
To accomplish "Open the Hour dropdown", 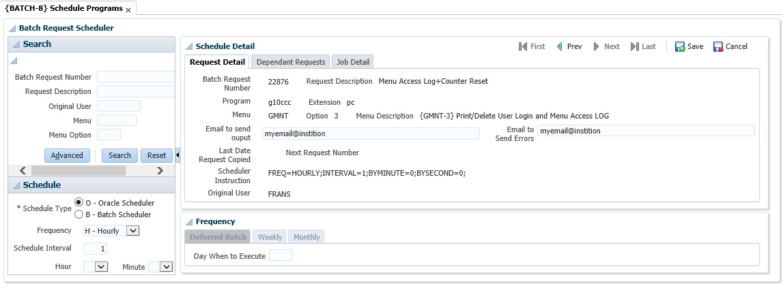I will coord(102,267).
